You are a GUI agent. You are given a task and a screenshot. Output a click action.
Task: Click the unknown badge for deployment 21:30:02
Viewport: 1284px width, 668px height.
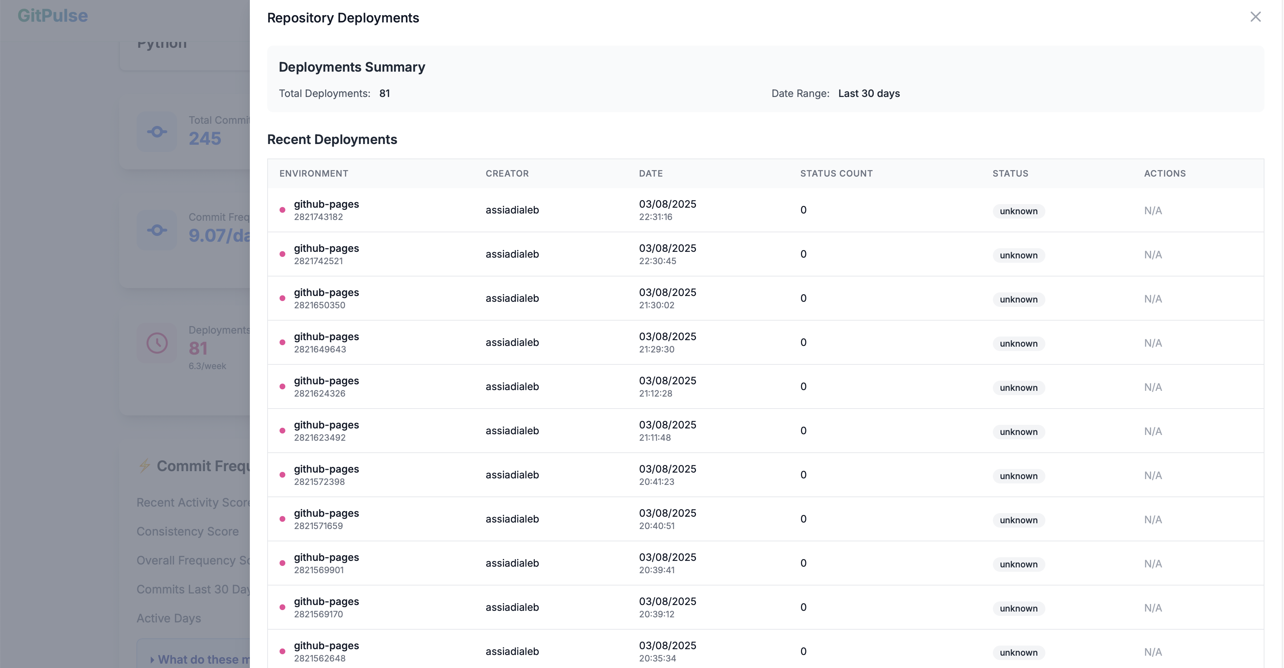[x=1018, y=299]
